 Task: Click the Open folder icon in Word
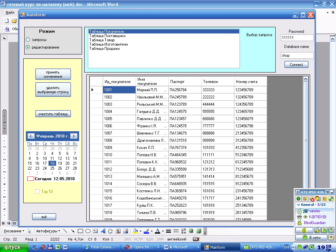pyautogui.click(x=14, y=21)
